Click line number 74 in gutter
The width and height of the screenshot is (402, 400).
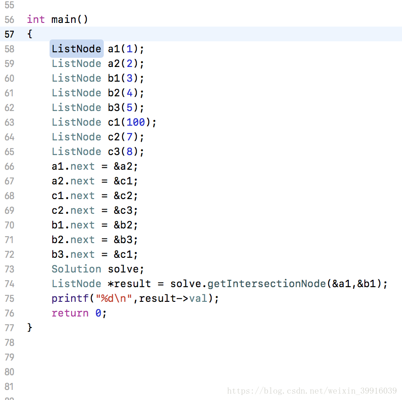(x=9, y=284)
